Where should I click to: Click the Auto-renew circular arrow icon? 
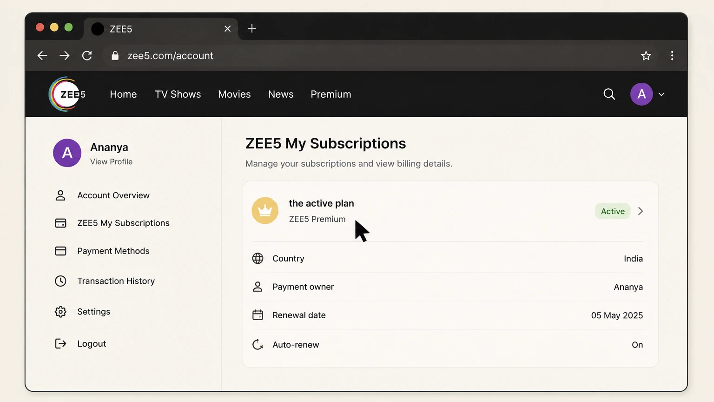(x=258, y=345)
